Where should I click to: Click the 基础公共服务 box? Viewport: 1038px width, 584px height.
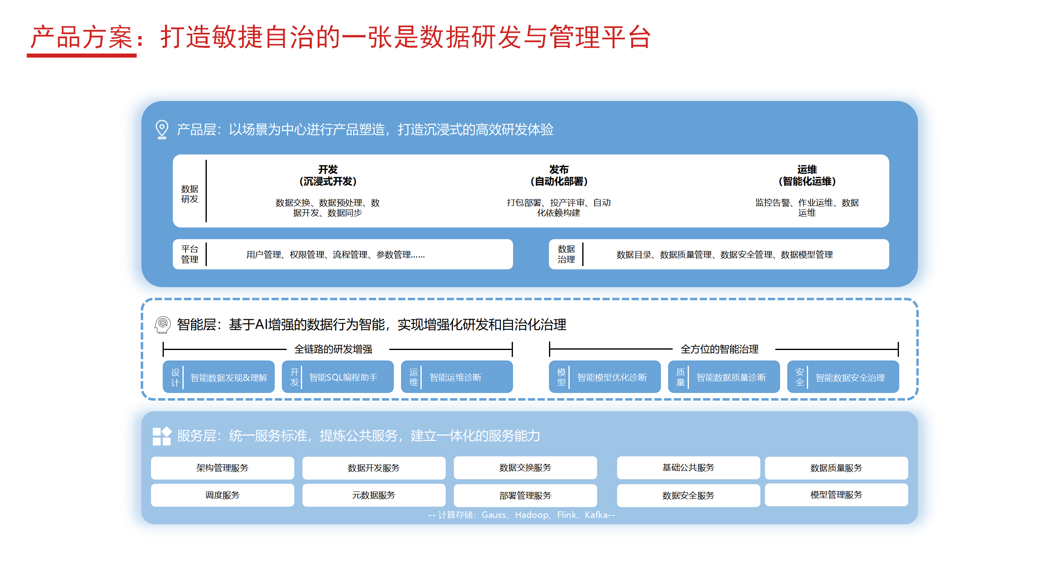tap(688, 468)
